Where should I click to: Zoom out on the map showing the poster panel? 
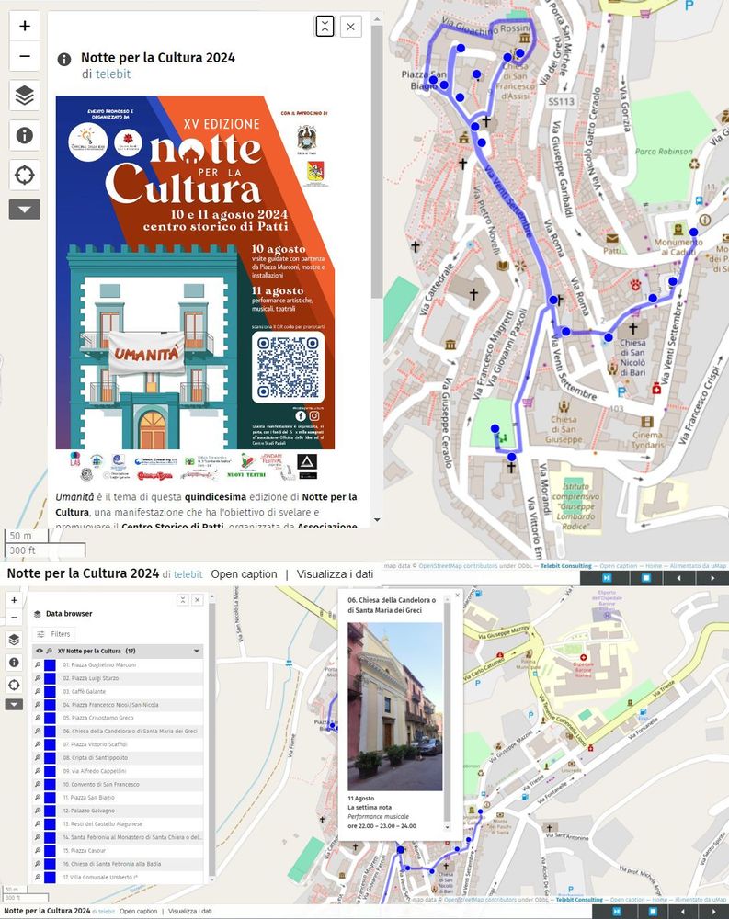tap(25, 56)
